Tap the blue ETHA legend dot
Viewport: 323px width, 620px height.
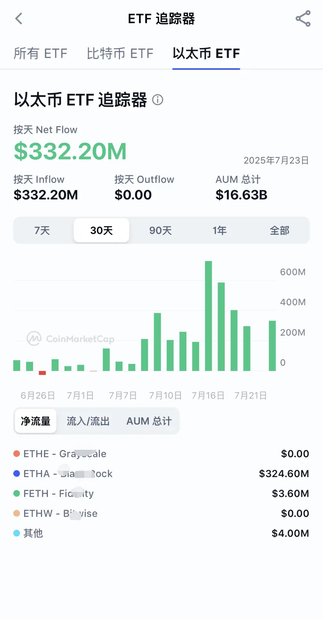coord(17,474)
